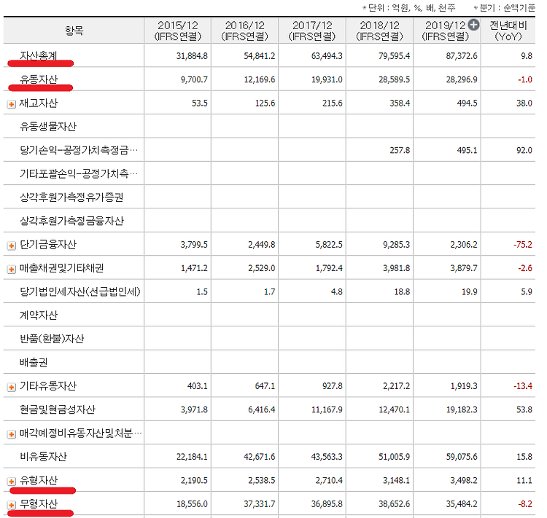The image size is (547, 518).
Task: Click the 당기법인세자산(선급법인세) row label
Action: [80, 291]
